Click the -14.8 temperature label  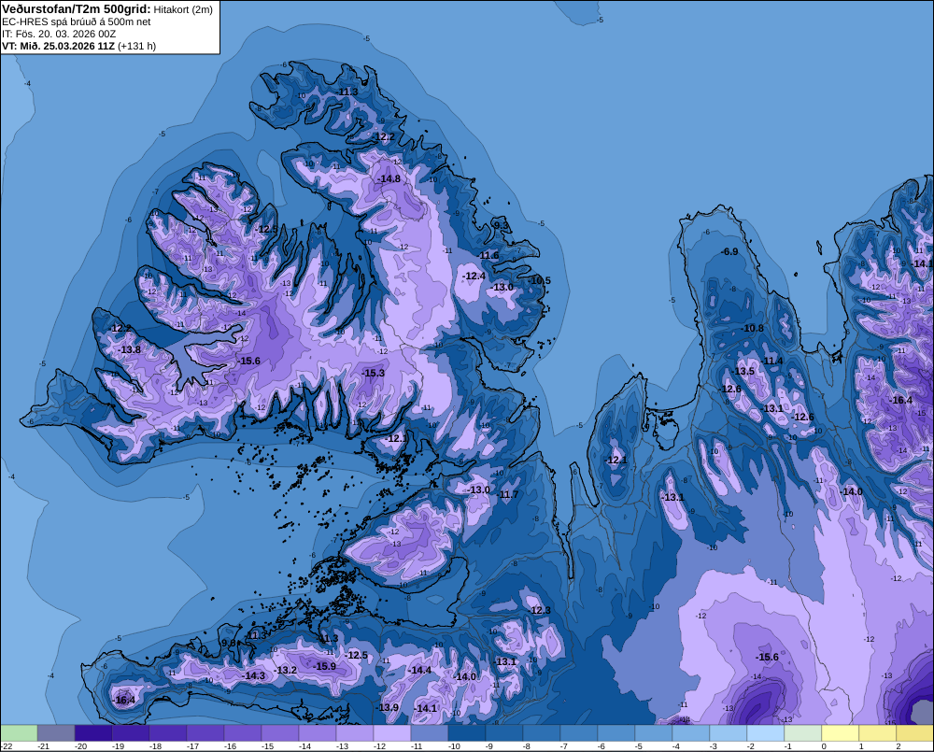click(x=389, y=178)
